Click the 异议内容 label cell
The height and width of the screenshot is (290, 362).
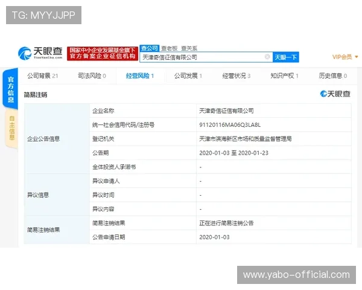143,209
